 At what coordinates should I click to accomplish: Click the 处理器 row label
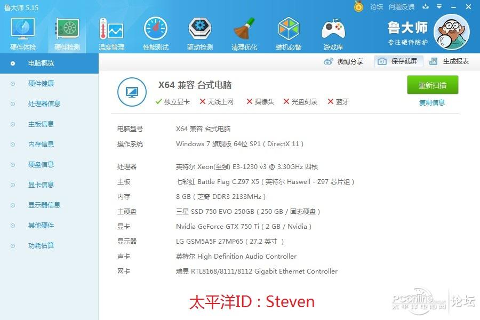click(127, 167)
